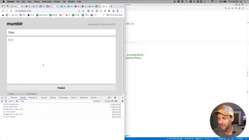Open the Chrome File menu
The width and height of the screenshot is (249, 140).
[18, 2]
